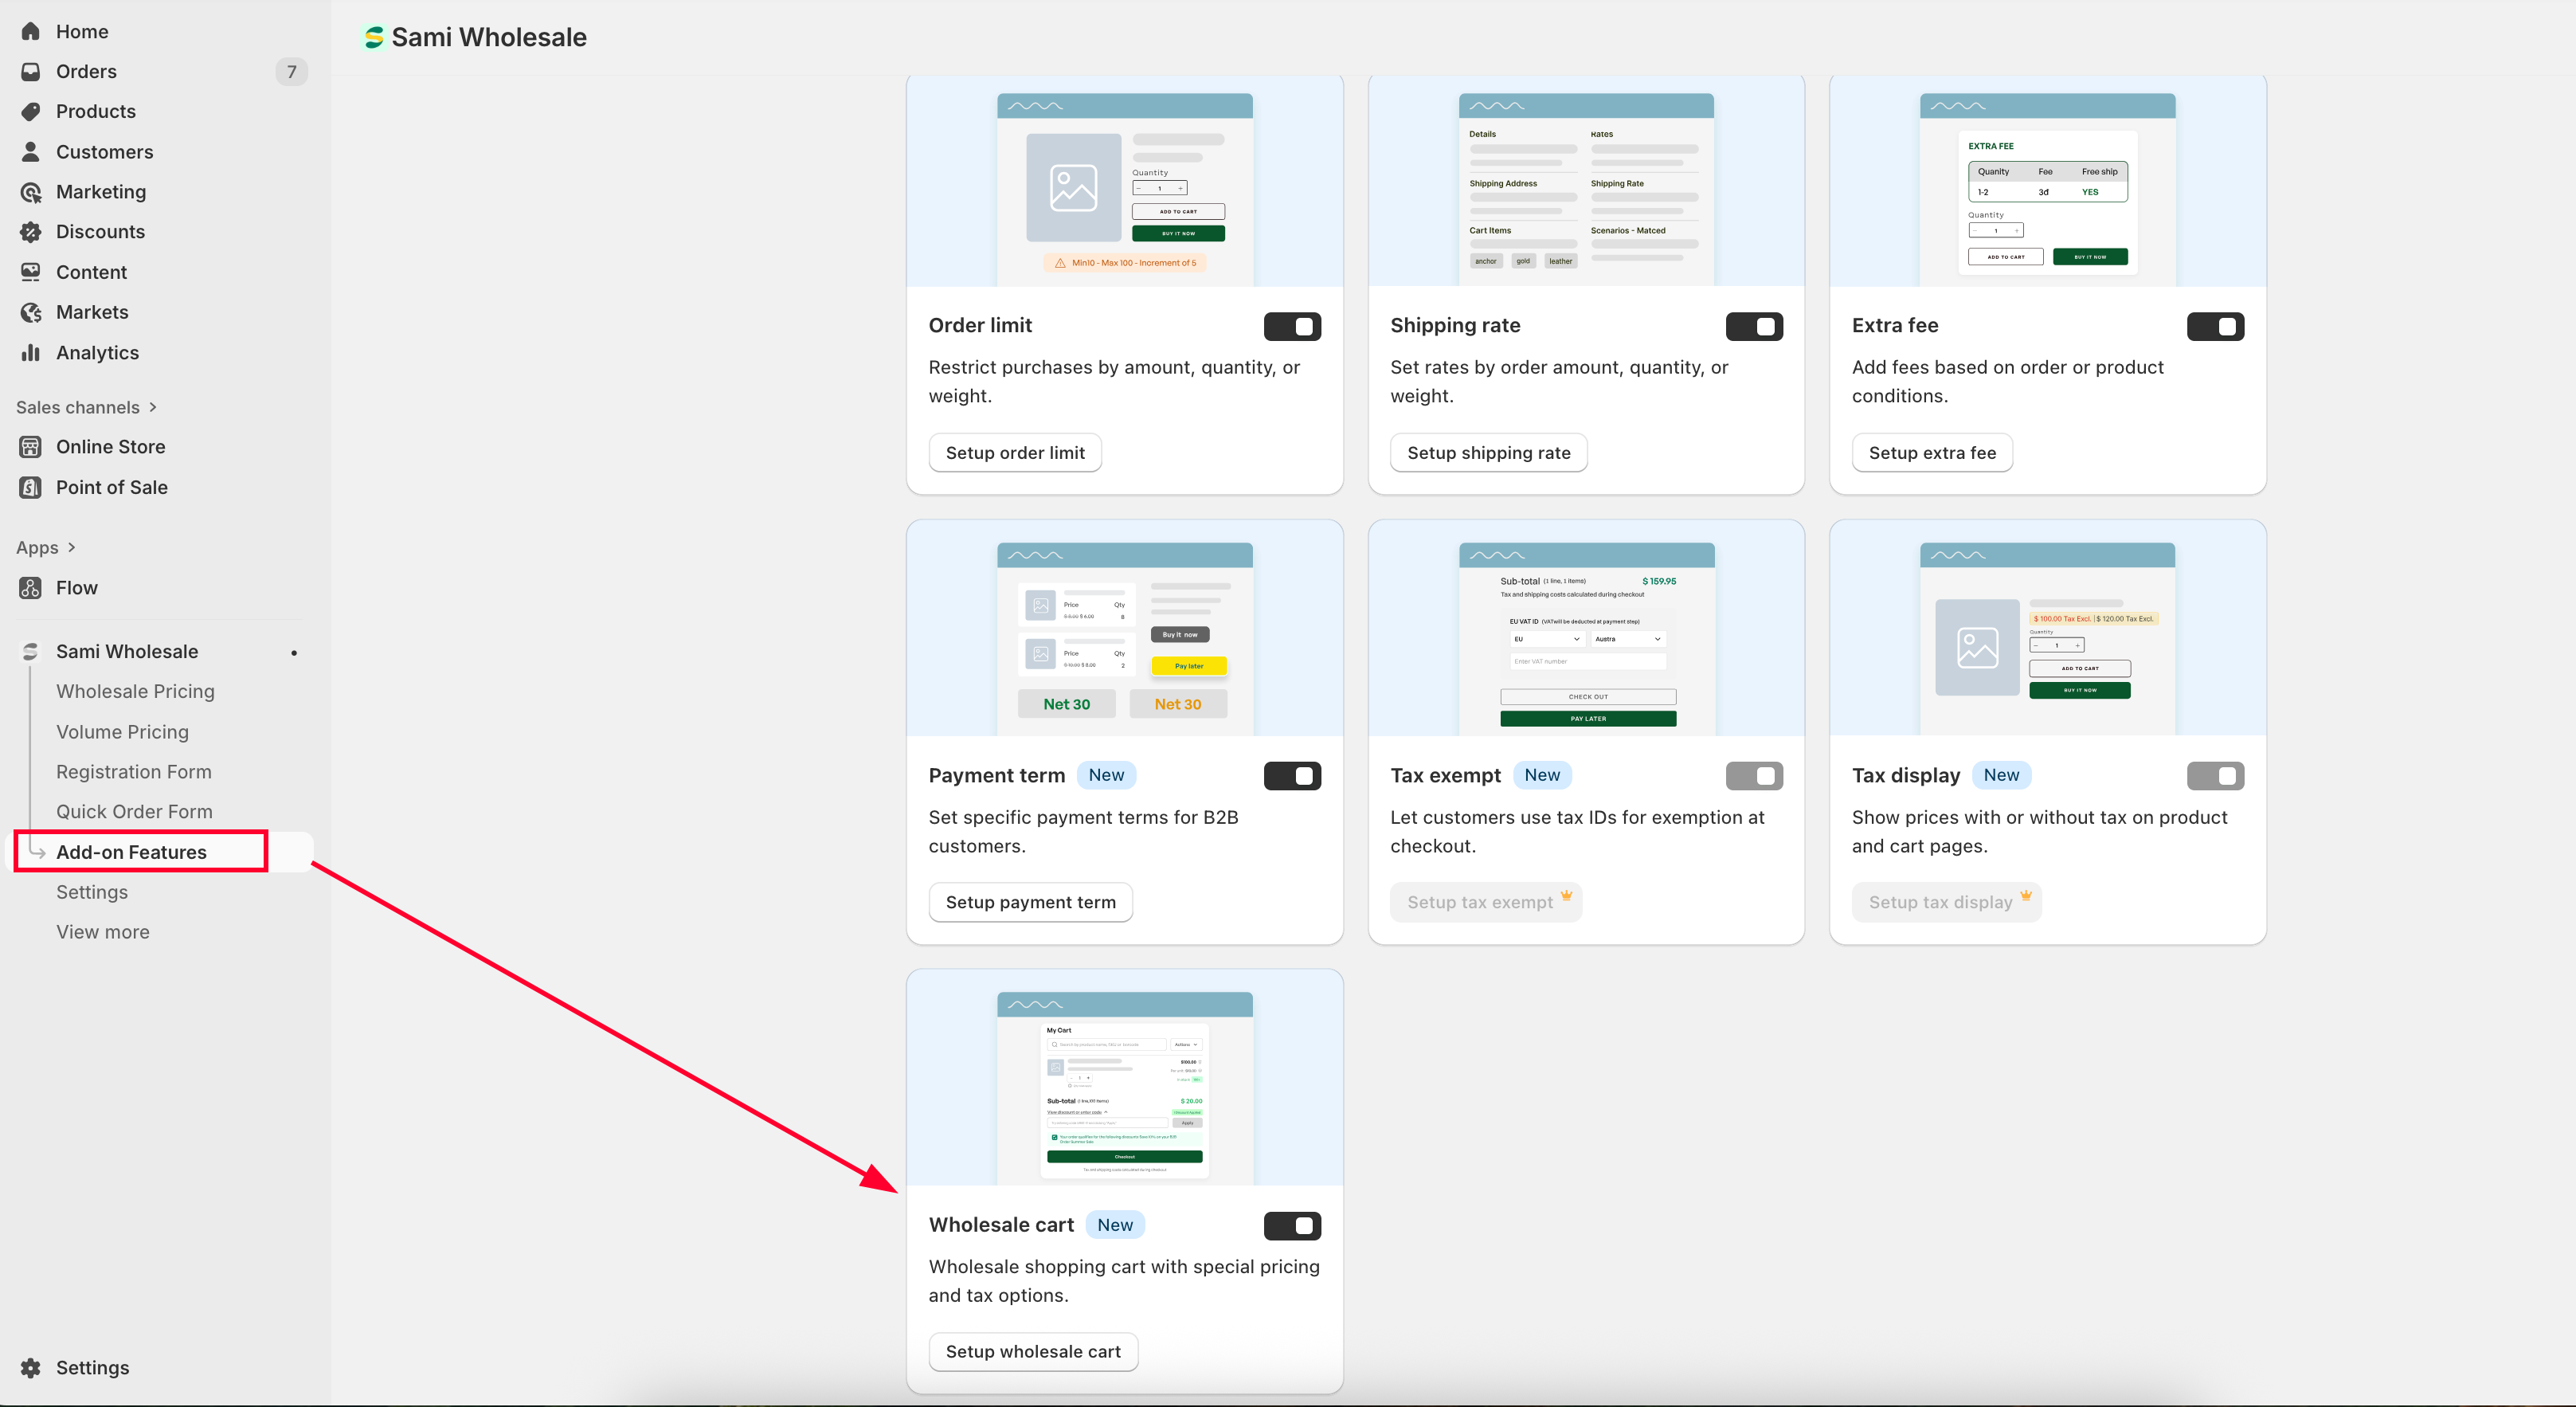Screen dimensions: 2576x1407
Task: Open Wholesale Pricing submenu item
Action: click(135, 691)
